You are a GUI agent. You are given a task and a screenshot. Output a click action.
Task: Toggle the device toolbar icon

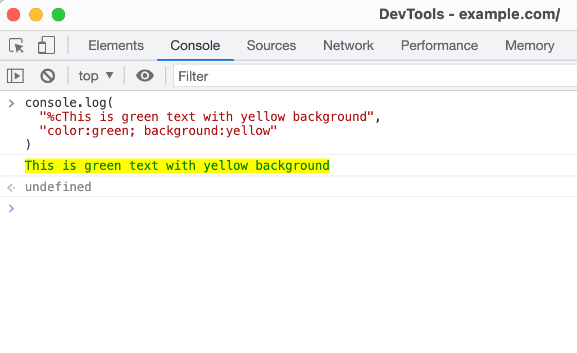pyautogui.click(x=47, y=46)
